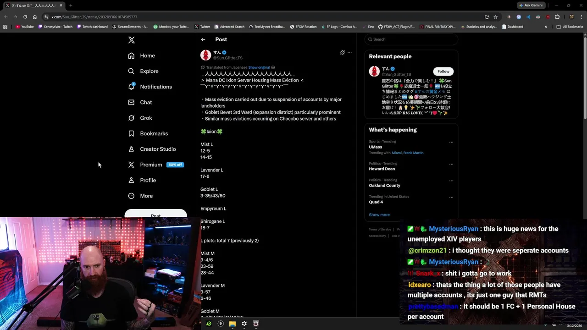
Task: Open more options for UMass trend
Action: click(451, 142)
